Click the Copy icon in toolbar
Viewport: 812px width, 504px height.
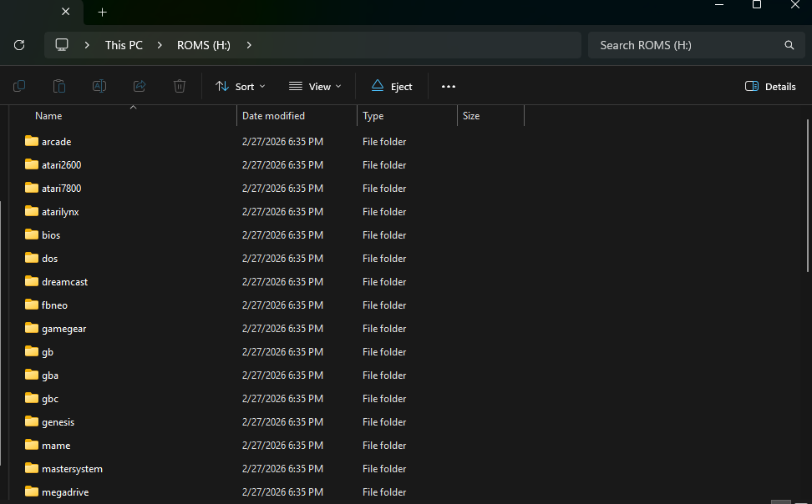pos(19,86)
